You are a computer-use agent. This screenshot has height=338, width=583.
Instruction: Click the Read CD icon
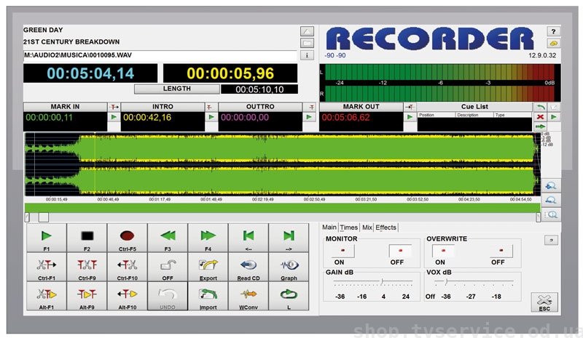[x=249, y=266]
